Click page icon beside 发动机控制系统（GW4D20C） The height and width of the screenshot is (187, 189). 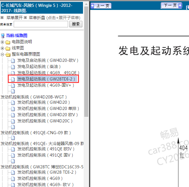13,121
